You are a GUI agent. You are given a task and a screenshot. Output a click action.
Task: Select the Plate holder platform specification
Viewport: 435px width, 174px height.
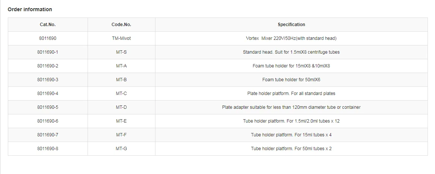291,94
